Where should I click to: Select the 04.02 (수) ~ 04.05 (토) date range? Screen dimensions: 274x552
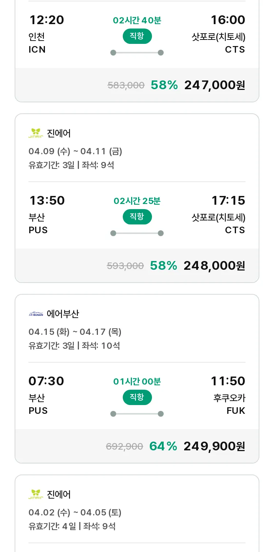(75, 513)
